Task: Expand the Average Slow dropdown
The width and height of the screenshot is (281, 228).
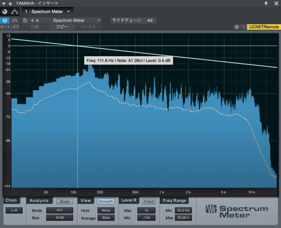Action: (106, 218)
